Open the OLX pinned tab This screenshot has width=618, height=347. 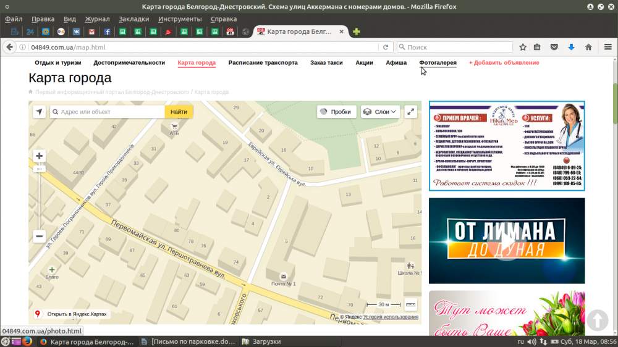tap(61, 32)
